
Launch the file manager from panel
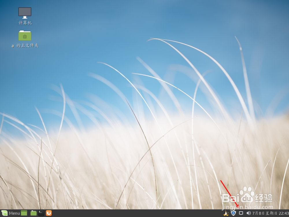coord(34,213)
